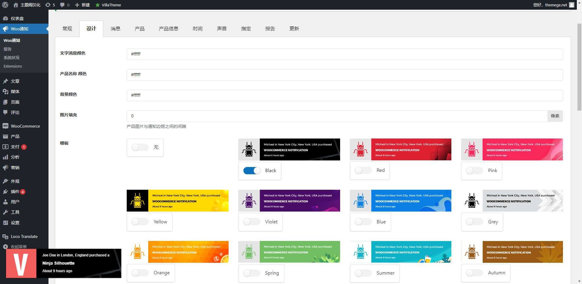Click the Autumn template preview thumbnail

(512, 252)
